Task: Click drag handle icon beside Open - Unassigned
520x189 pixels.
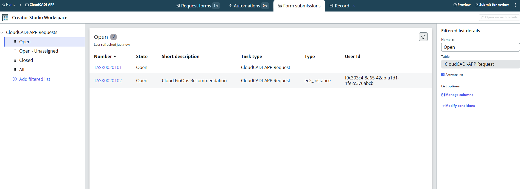Action: 15,51
